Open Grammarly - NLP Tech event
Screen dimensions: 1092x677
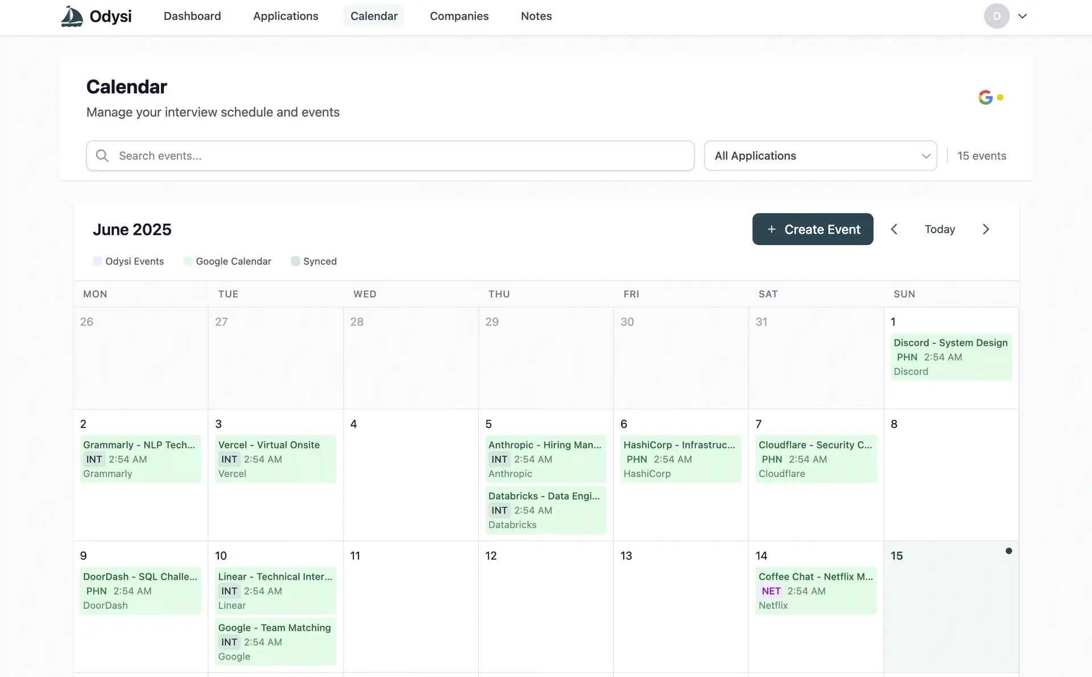click(x=140, y=459)
